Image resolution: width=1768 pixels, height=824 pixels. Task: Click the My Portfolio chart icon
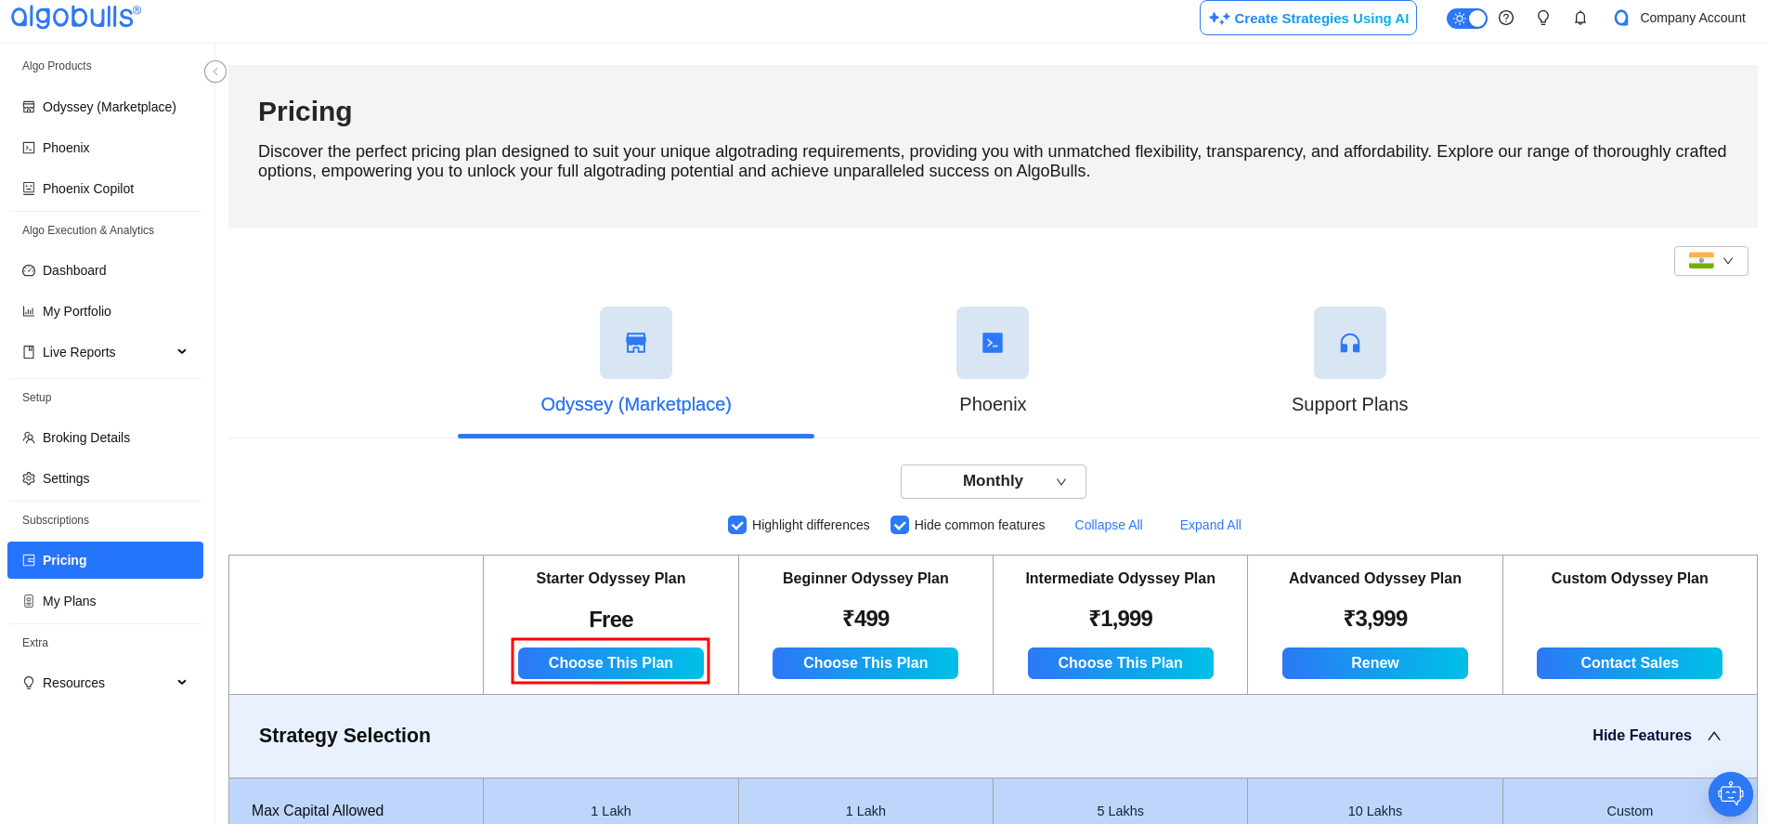[x=29, y=311]
